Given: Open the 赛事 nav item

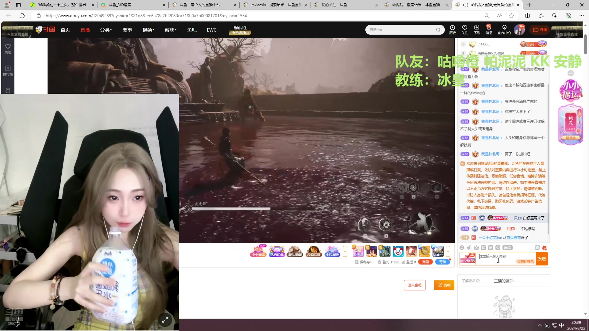Looking at the screenshot, I should [127, 30].
